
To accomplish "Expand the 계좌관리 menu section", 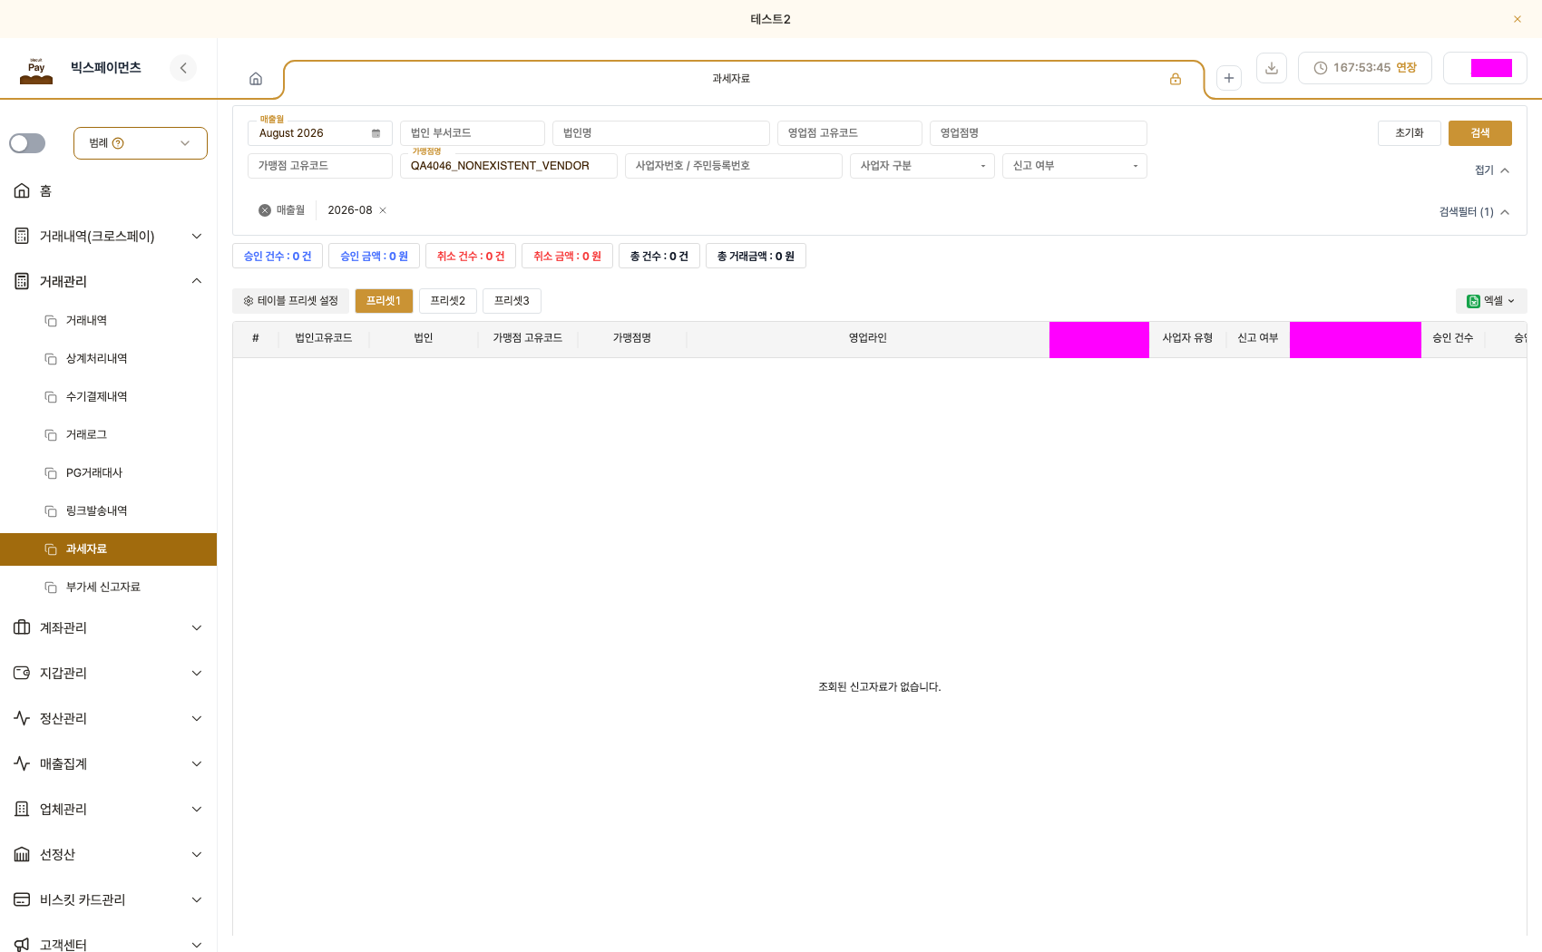I will tap(109, 627).
